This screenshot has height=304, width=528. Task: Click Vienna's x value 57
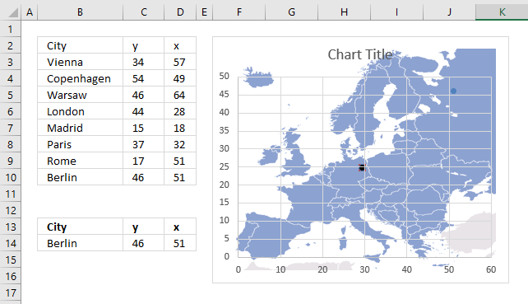(180, 62)
